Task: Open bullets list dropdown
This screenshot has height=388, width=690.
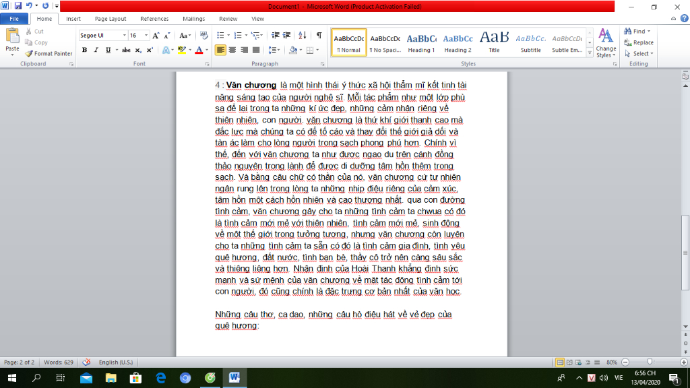Action: (x=228, y=36)
